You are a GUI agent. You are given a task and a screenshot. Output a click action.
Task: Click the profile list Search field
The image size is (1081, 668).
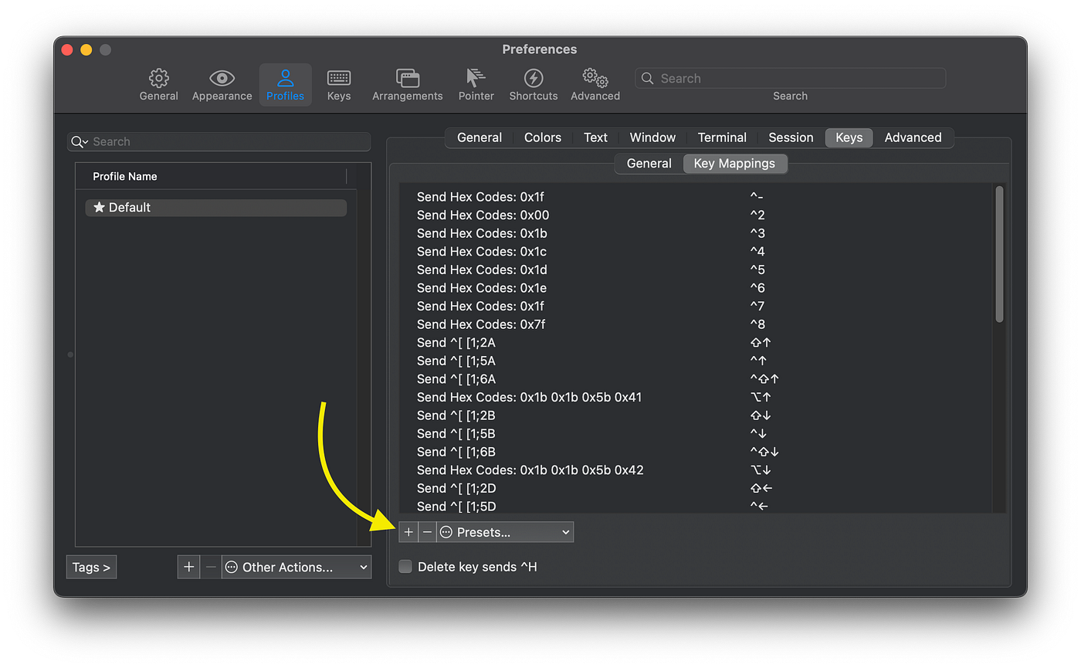pyautogui.click(x=219, y=141)
